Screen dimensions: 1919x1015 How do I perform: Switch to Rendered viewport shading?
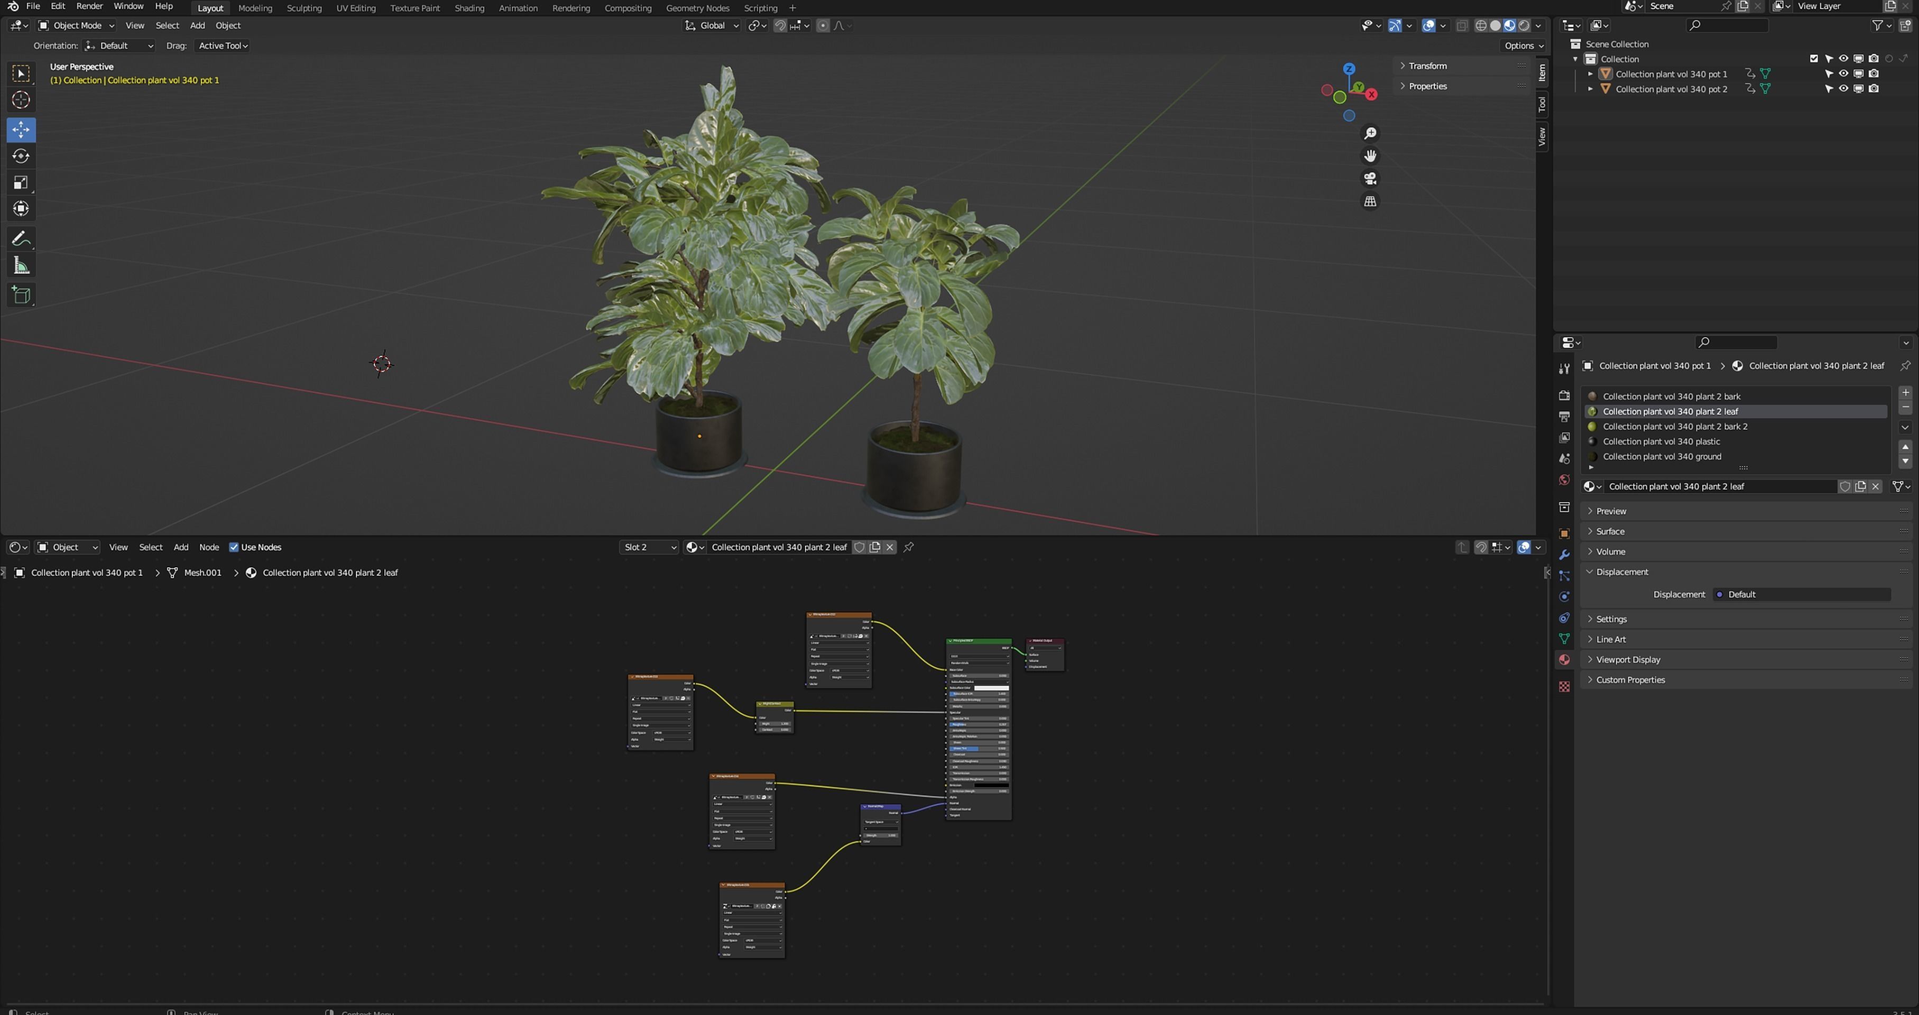[1524, 25]
